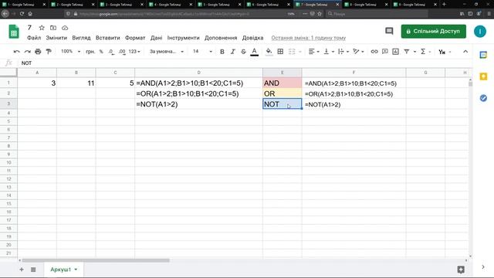Click the Add sheet plus button
494x278 pixels.
pyautogui.click(x=22, y=270)
